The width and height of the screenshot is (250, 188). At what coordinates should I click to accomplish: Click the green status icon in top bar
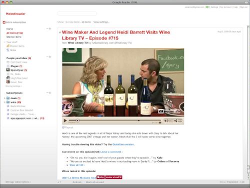point(207,7)
